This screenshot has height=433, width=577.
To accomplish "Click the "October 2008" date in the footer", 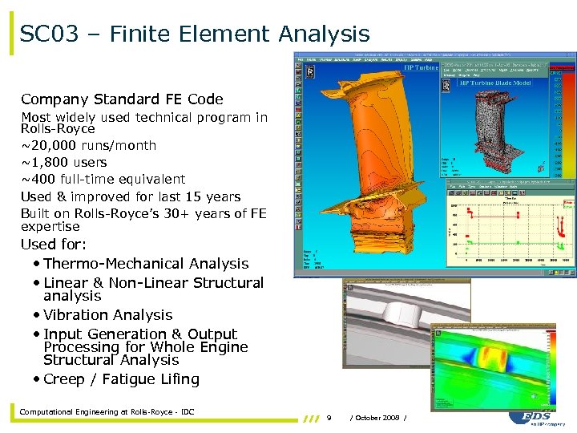I will point(377,418).
